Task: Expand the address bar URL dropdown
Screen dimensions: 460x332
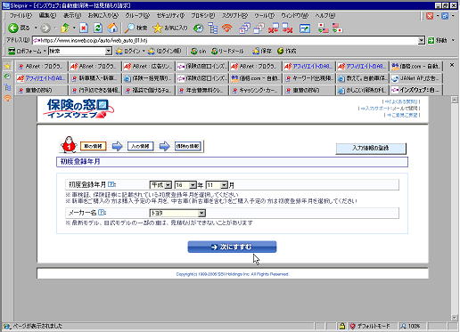Action: coord(421,40)
